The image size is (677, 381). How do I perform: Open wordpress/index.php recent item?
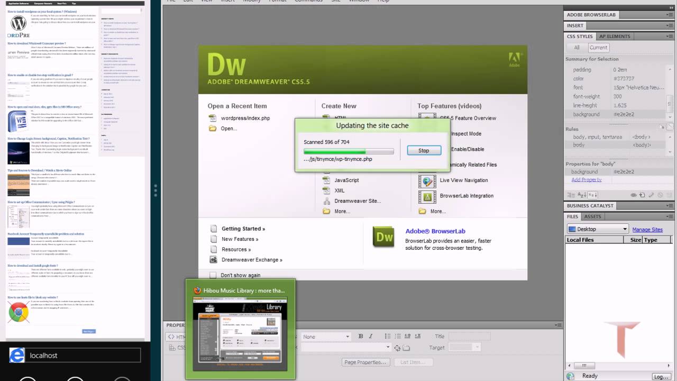point(245,118)
